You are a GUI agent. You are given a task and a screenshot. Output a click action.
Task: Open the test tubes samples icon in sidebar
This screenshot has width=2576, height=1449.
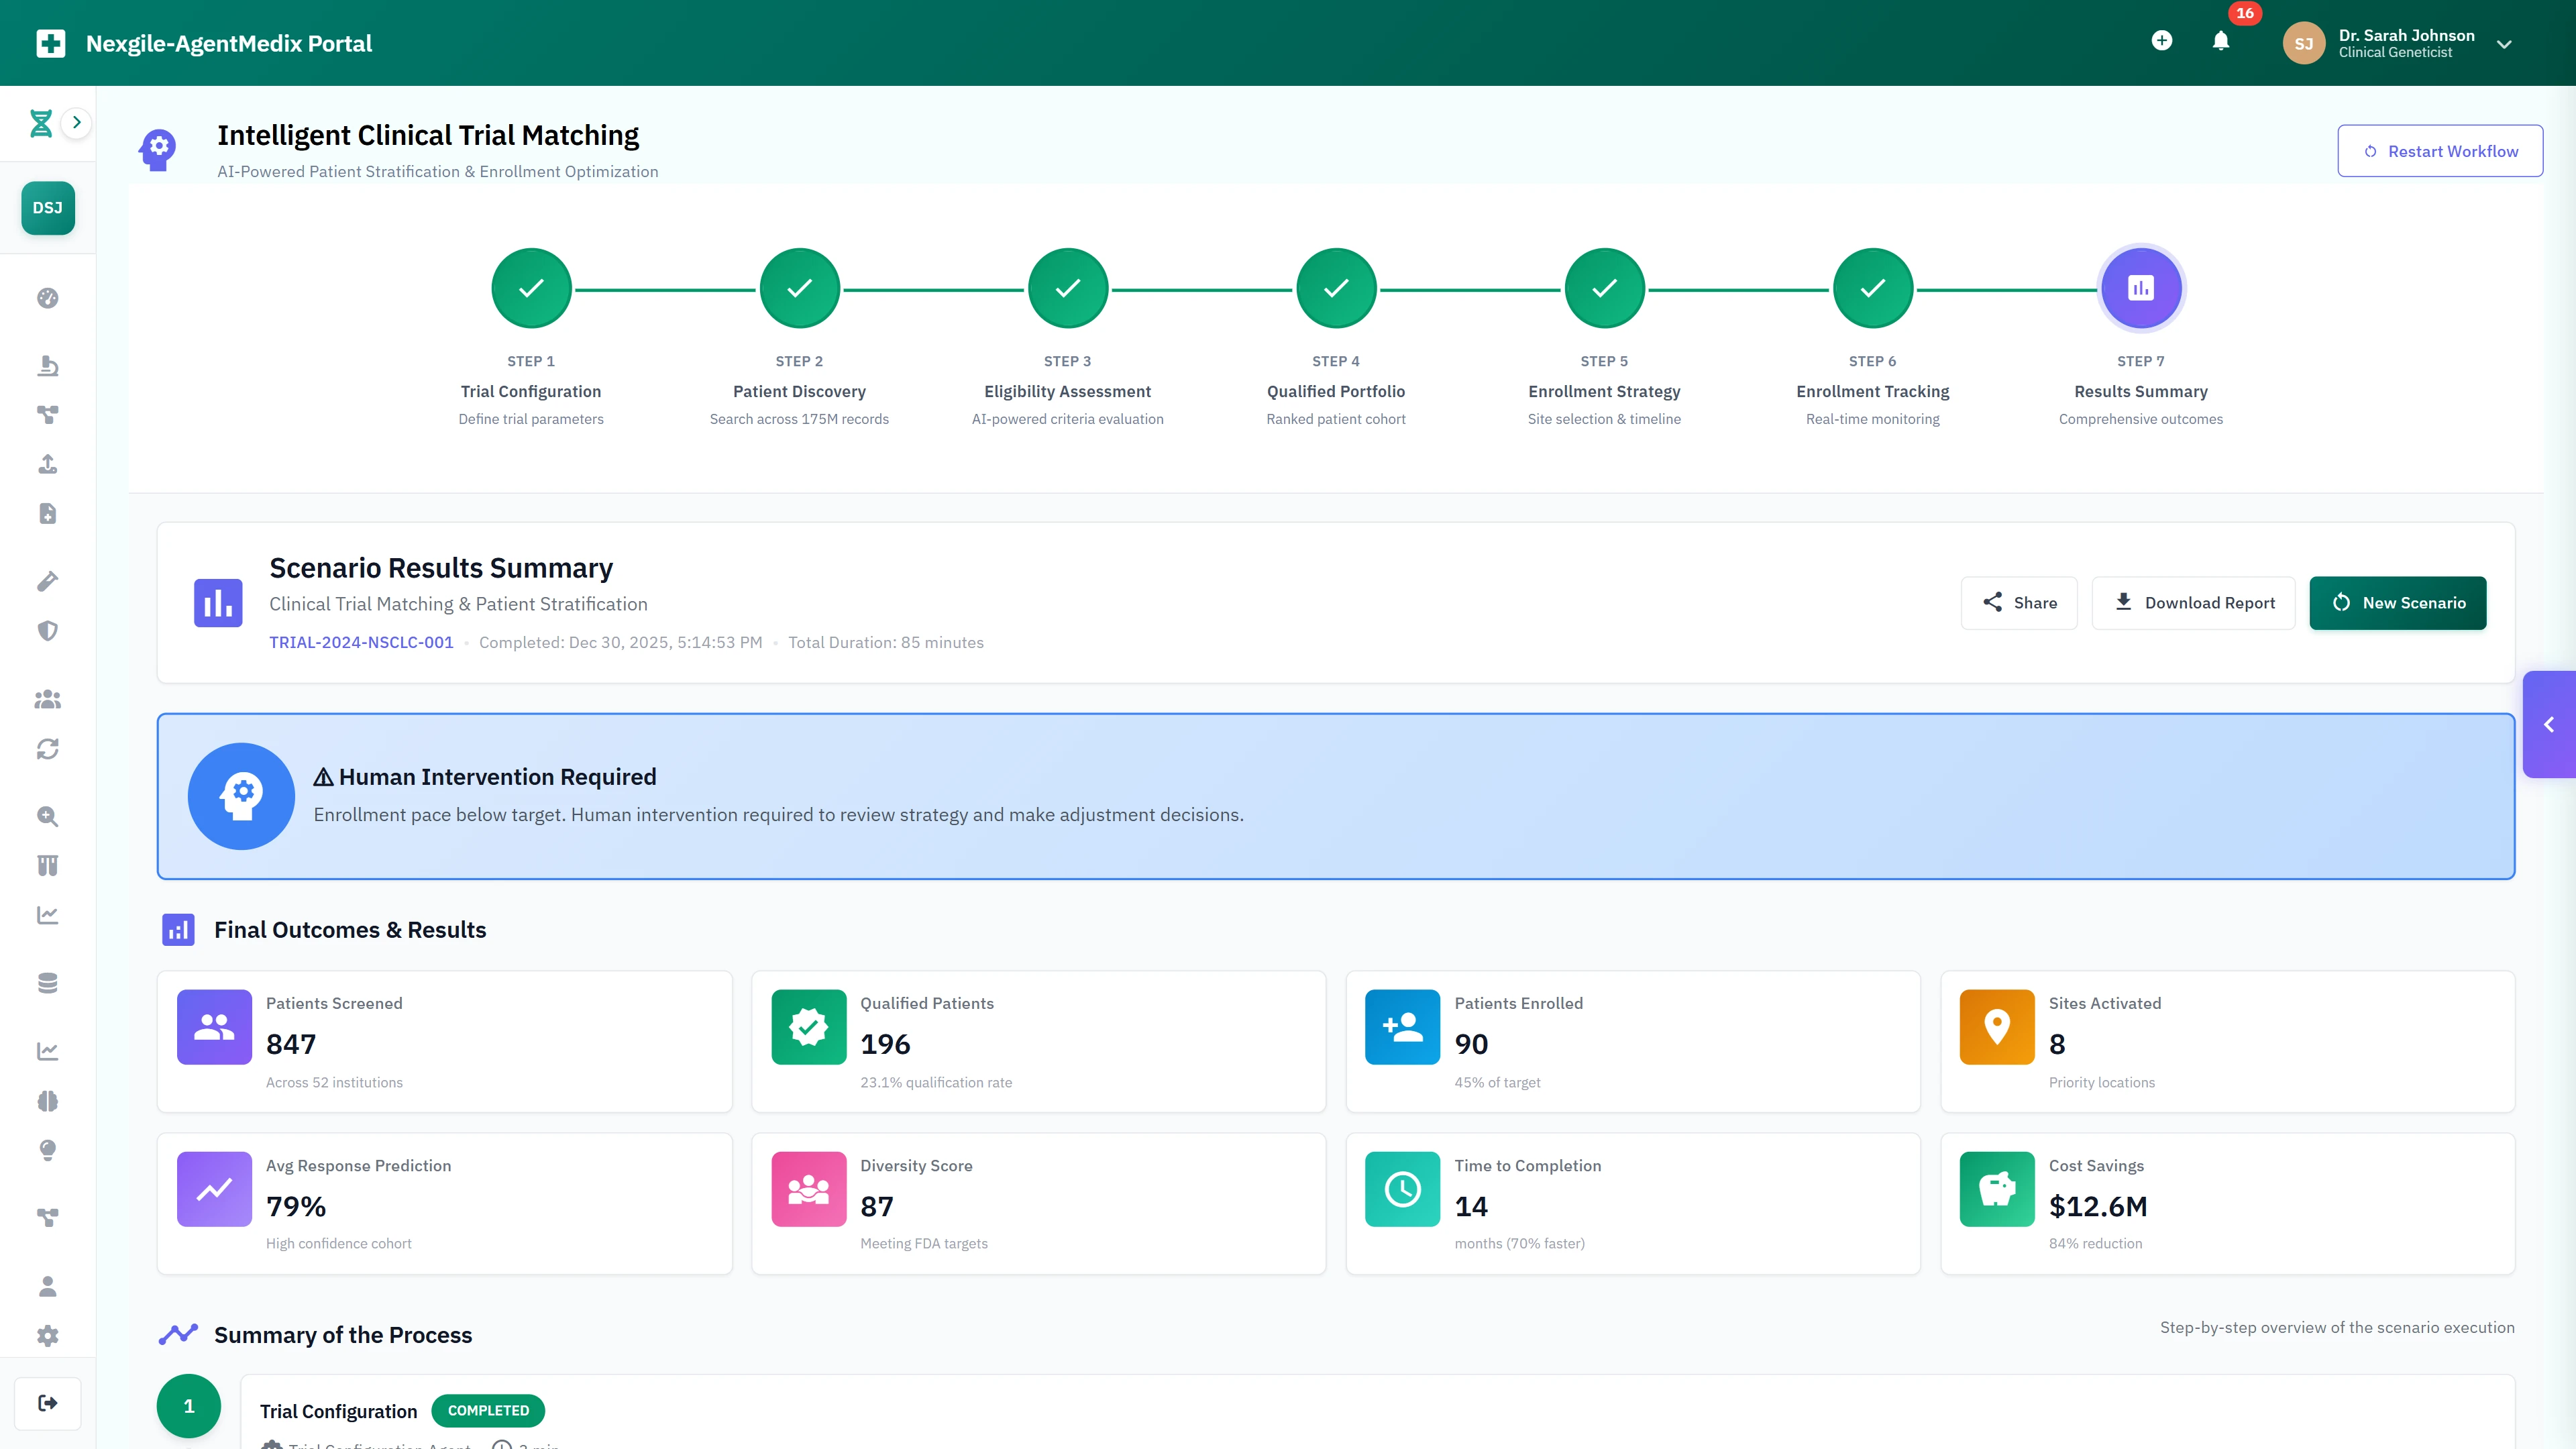[x=47, y=865]
